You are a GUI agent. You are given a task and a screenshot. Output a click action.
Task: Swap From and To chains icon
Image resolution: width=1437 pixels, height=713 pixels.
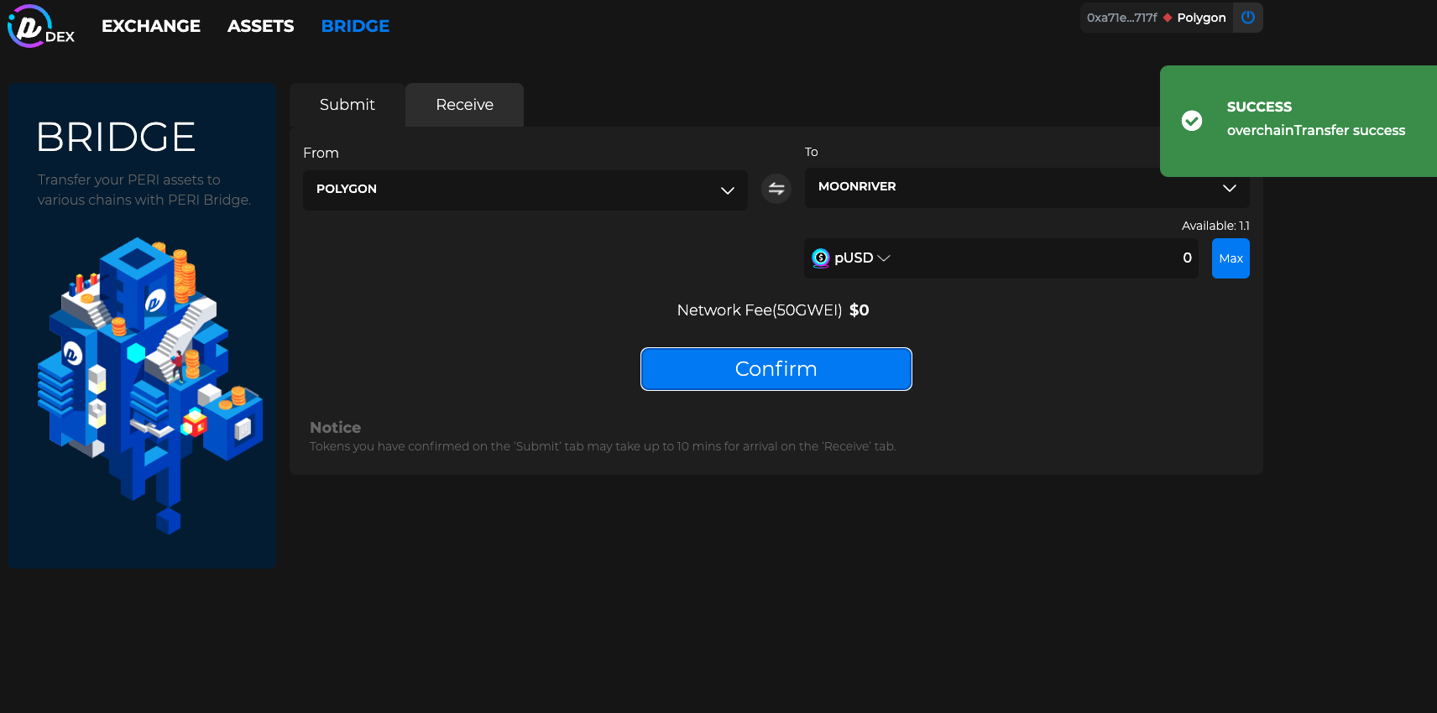coord(776,189)
